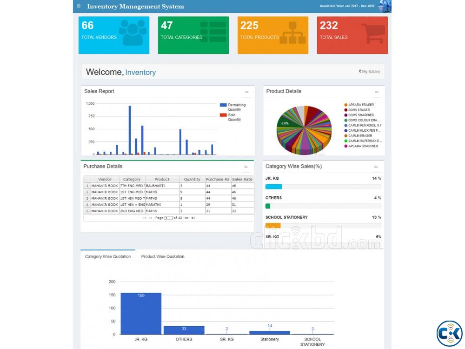The image size is (465, 349).
Task: Collapse the Product Details panel
Action: (x=377, y=92)
